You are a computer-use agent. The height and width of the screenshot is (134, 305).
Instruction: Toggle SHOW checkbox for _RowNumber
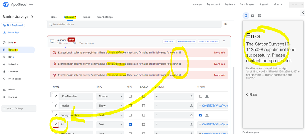pyautogui.click(x=201, y=96)
